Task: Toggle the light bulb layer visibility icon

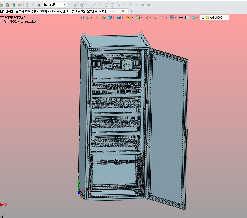Action: coord(203,17)
